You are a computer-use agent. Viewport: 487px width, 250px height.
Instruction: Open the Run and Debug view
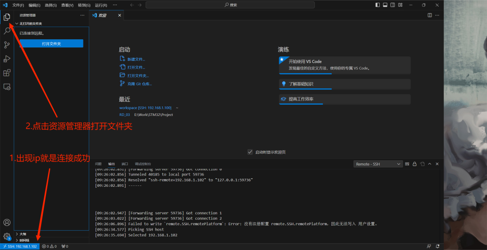coord(7,59)
